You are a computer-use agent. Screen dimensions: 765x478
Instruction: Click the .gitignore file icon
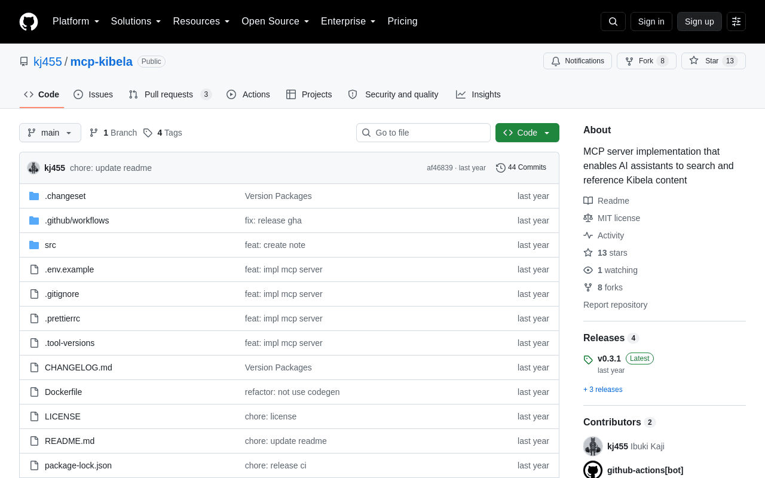point(34,294)
